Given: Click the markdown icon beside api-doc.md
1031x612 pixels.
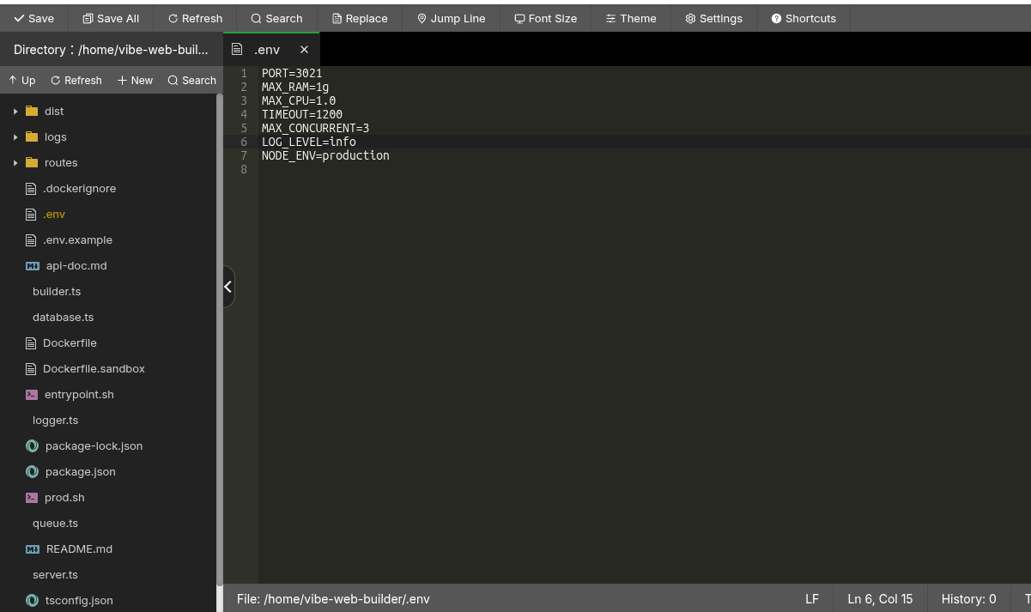Looking at the screenshot, I should coord(33,266).
